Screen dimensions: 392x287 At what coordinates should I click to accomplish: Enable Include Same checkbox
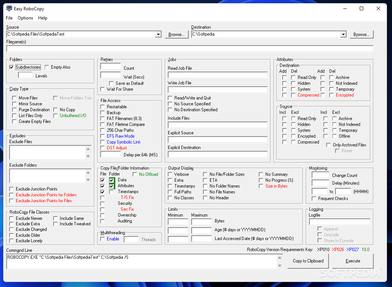coord(55,218)
